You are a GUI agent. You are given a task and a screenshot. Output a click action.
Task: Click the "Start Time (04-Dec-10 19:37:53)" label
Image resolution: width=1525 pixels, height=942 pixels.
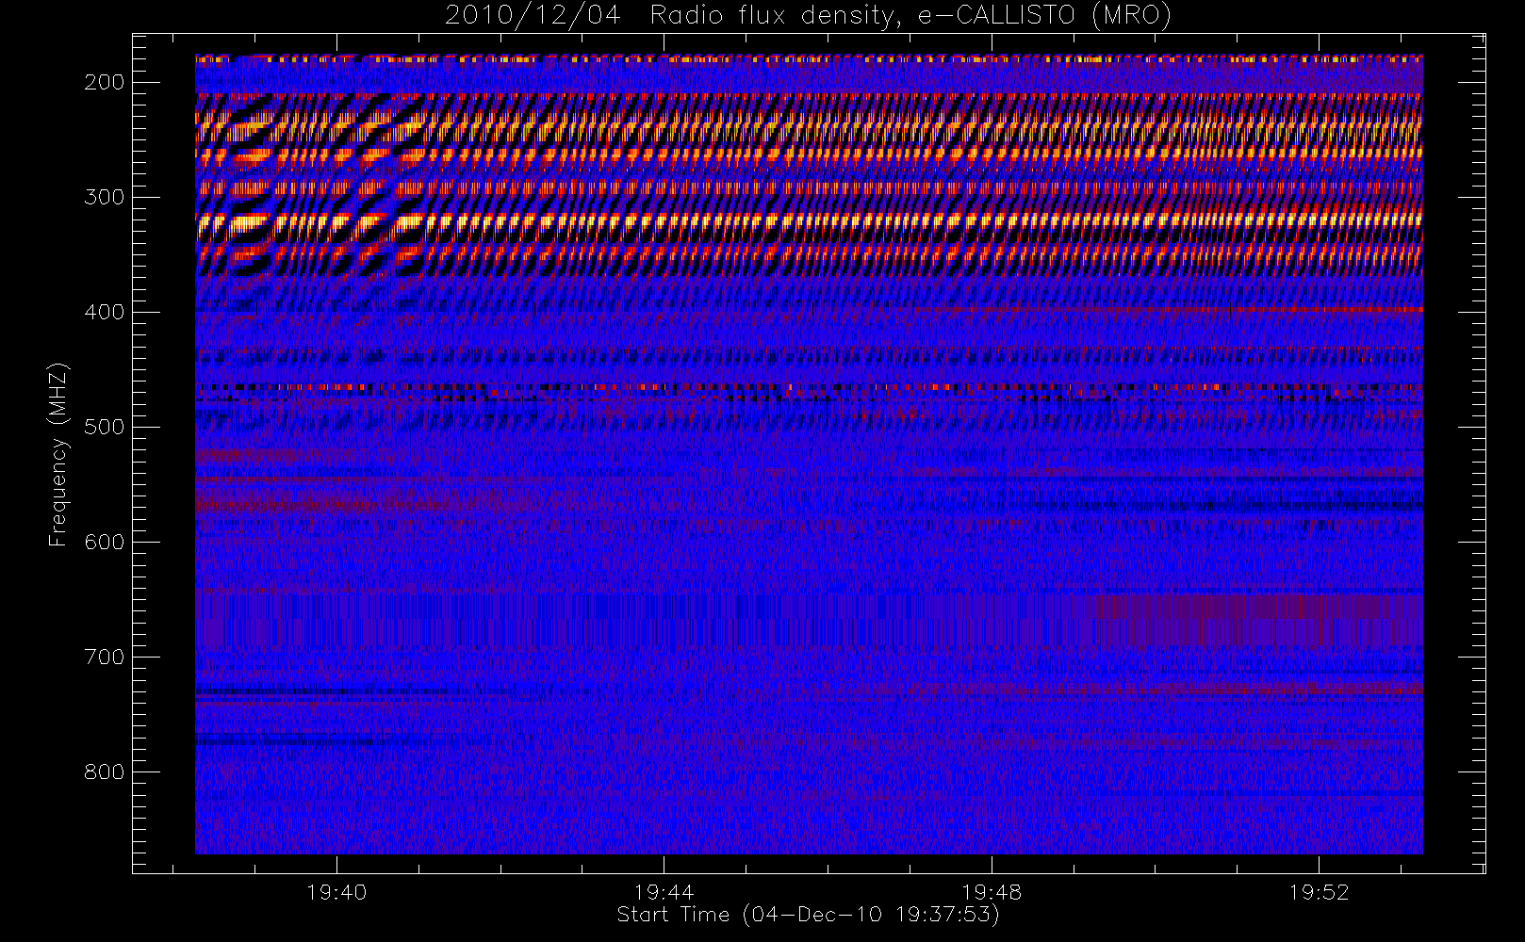808,915
